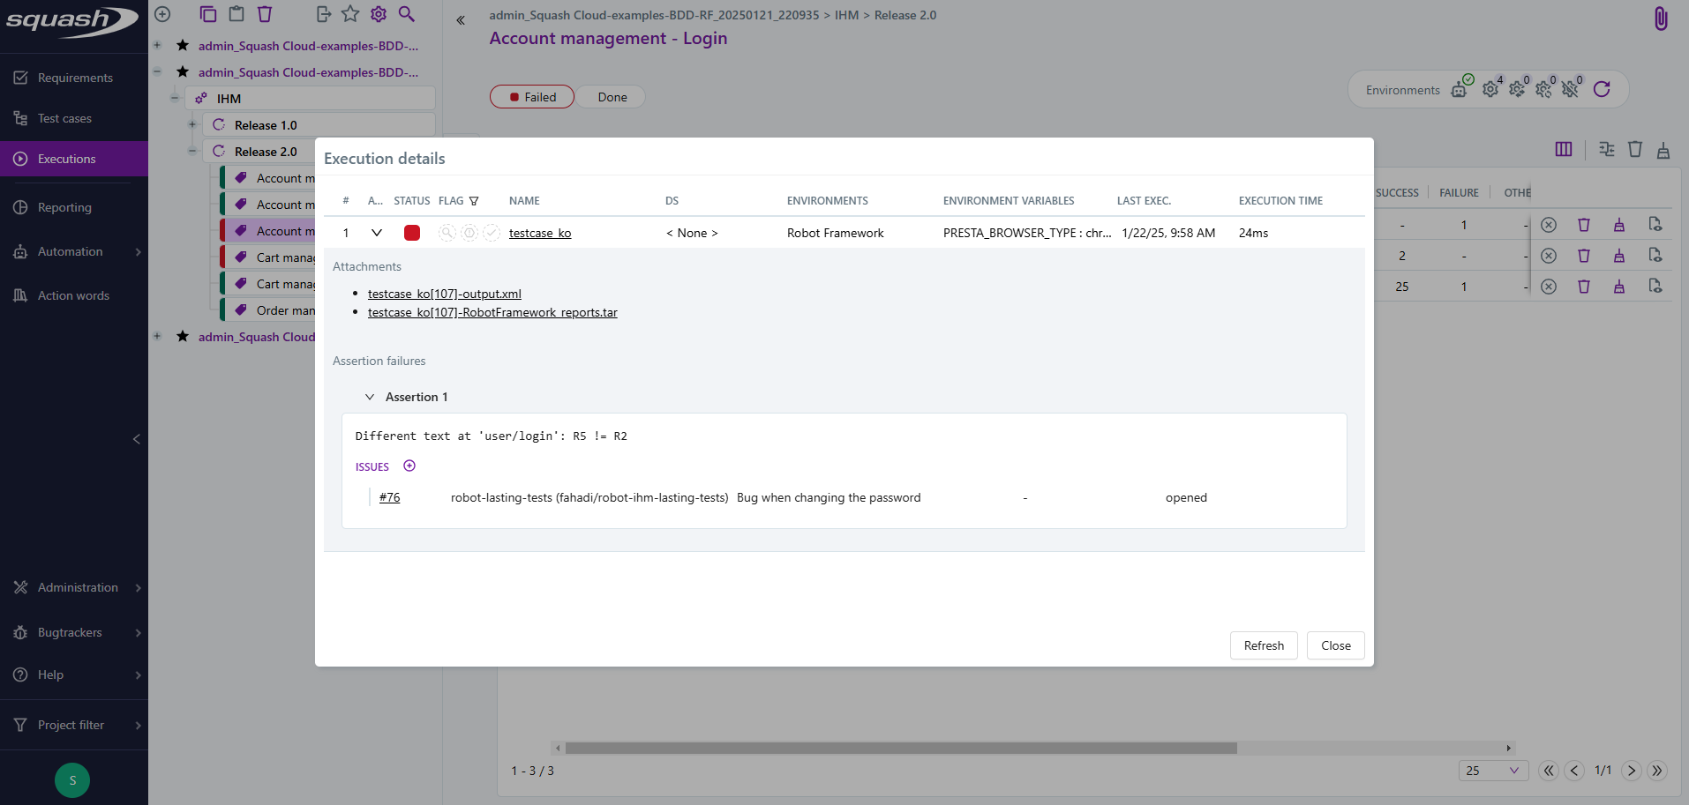Click the attachment paperclip icon at top right
Viewport: 1689px width, 805px height.
(x=1663, y=18)
